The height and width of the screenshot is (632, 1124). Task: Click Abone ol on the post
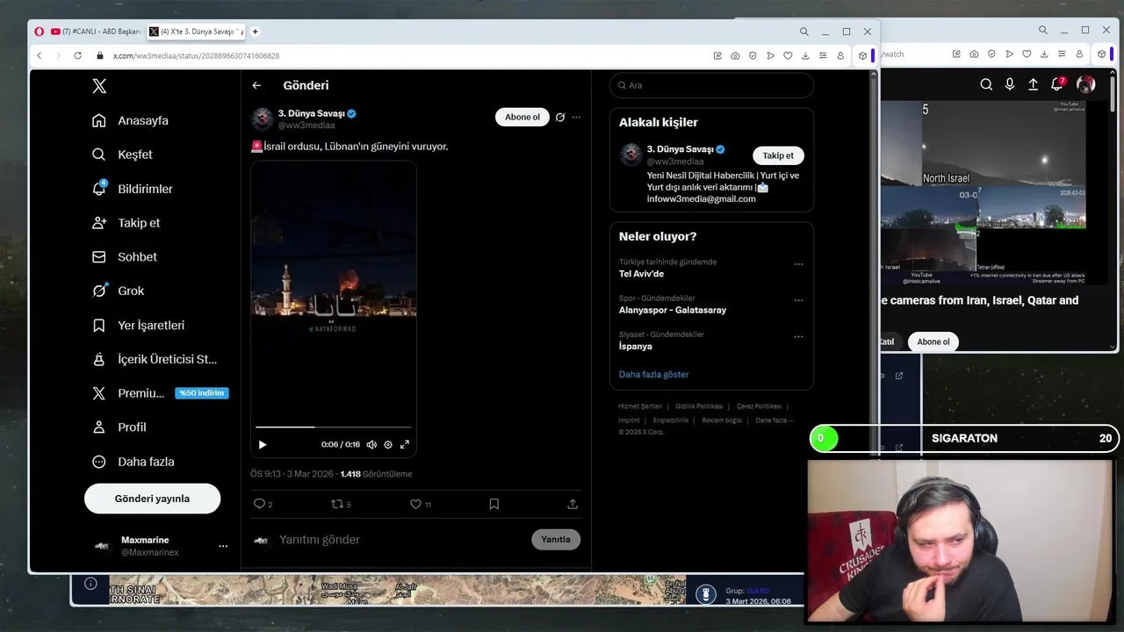tap(522, 117)
